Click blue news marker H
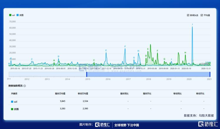This screenshot has height=129, width=220. pyautogui.click(x=138, y=51)
